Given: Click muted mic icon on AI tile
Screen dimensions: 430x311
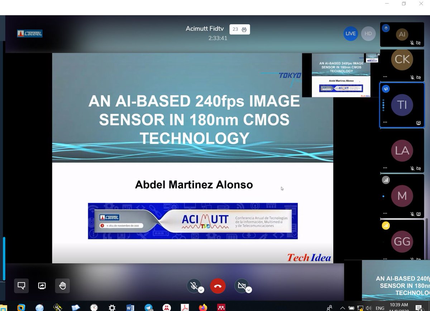Looking at the screenshot, I should click(412, 43).
